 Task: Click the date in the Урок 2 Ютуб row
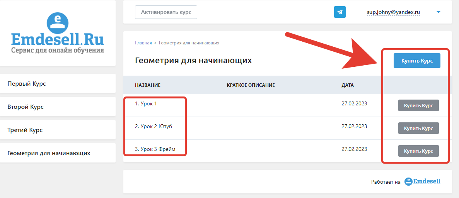coord(354,126)
